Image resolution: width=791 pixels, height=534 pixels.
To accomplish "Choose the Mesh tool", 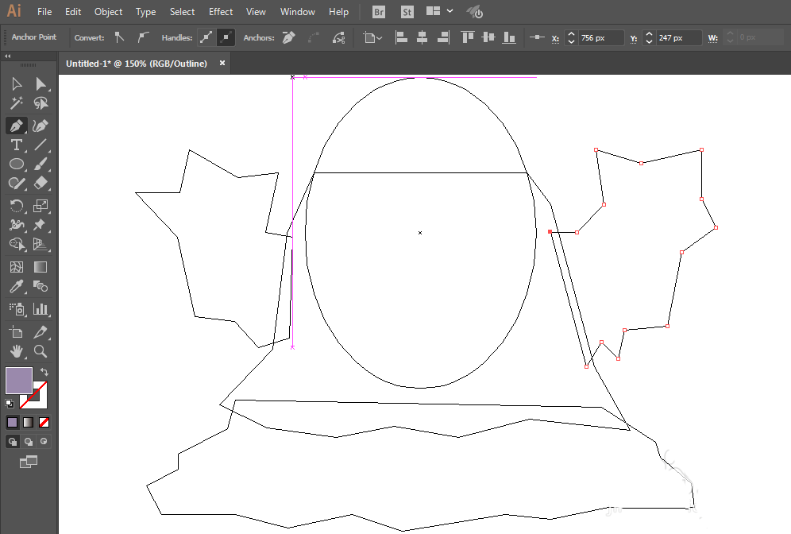I will point(16,267).
